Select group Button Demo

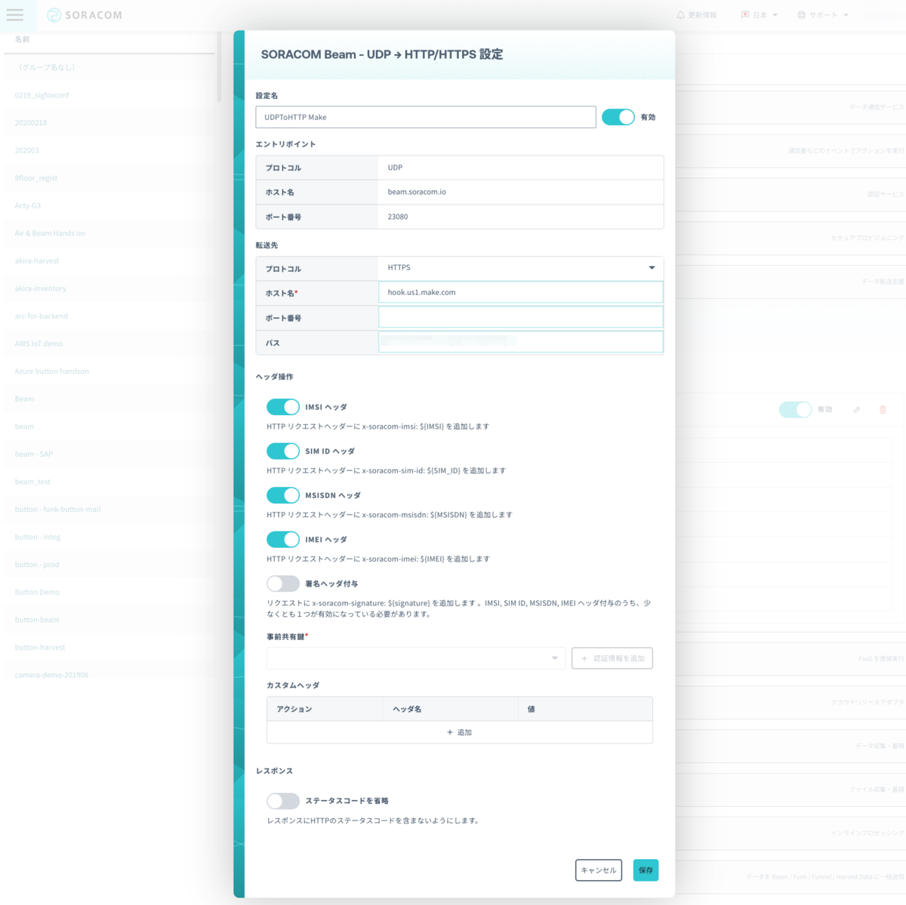click(109, 592)
